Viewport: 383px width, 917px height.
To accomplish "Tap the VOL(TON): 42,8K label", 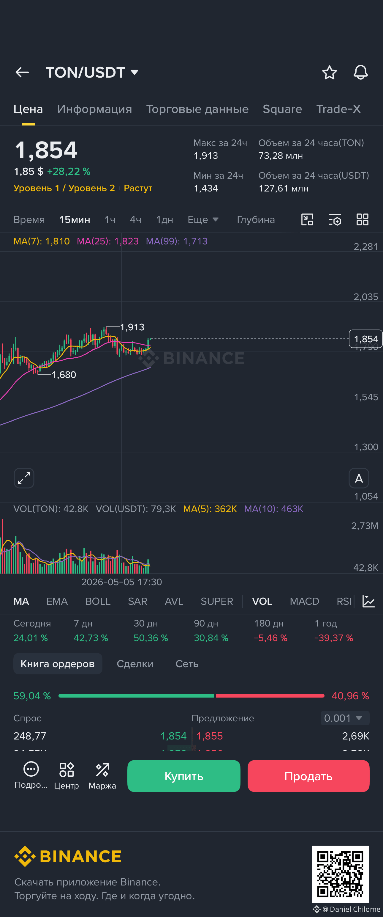I will [51, 509].
